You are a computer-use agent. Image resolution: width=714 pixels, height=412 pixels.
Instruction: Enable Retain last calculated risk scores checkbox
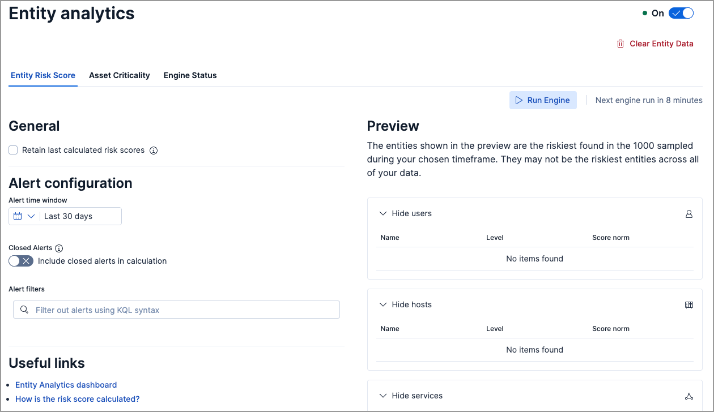pos(13,151)
